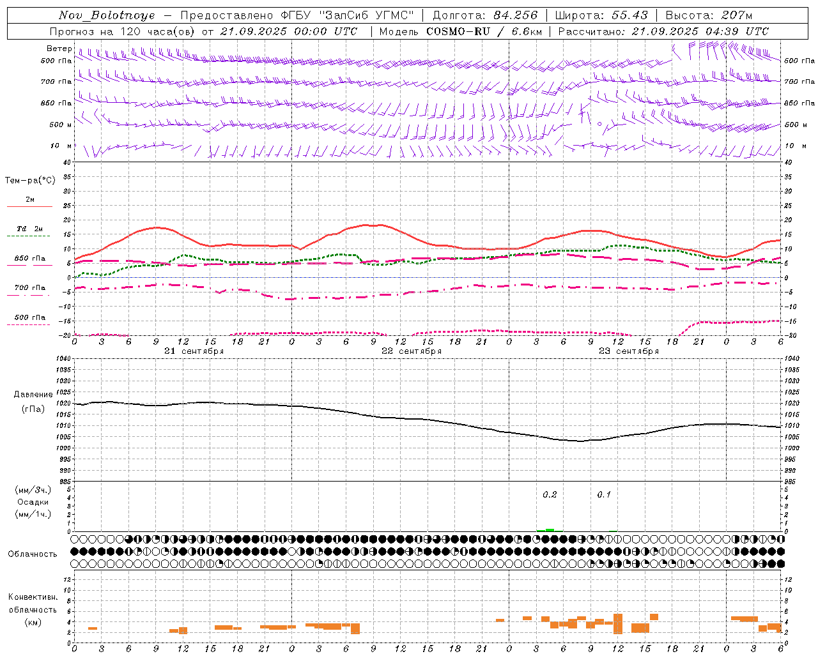The height and width of the screenshot is (654, 818).
Task: Click the Высота: 207м value
Action: tap(709, 15)
